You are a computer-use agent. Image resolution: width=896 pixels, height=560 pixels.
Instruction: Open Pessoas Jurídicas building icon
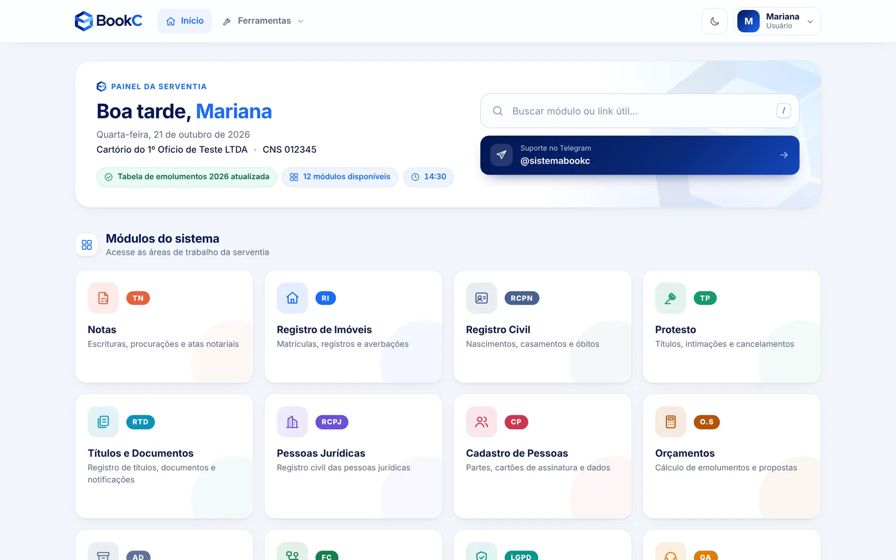click(292, 422)
